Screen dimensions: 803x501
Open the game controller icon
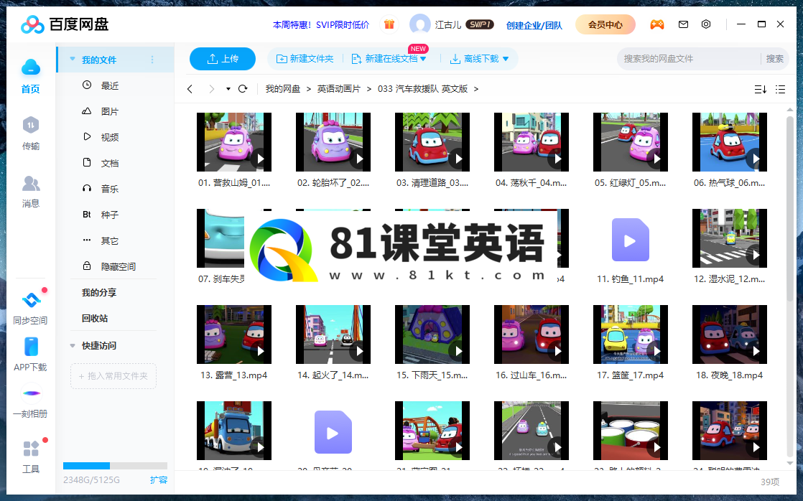click(657, 24)
